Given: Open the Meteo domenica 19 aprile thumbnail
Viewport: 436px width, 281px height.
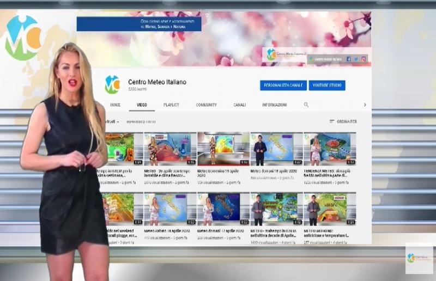Looking at the screenshot, I should pyautogui.click(x=223, y=149).
